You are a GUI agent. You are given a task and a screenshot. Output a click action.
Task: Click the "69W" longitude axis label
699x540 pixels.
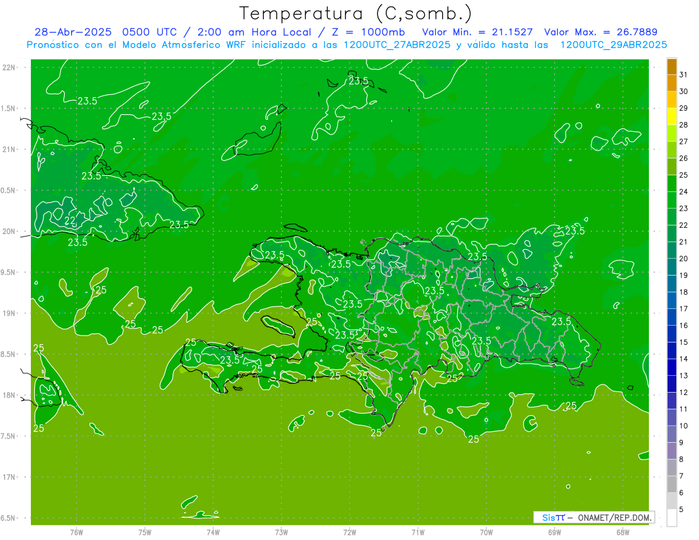click(555, 532)
